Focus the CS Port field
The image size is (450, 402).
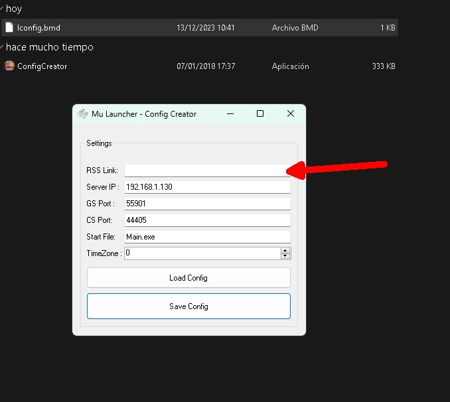[208, 220]
